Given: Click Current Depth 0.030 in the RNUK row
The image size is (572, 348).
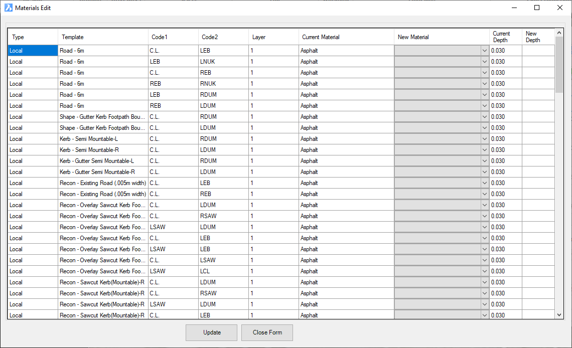Looking at the screenshot, I should [x=506, y=84].
